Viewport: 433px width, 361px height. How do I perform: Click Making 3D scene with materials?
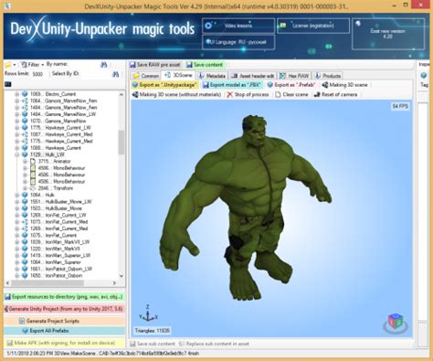(x=344, y=85)
